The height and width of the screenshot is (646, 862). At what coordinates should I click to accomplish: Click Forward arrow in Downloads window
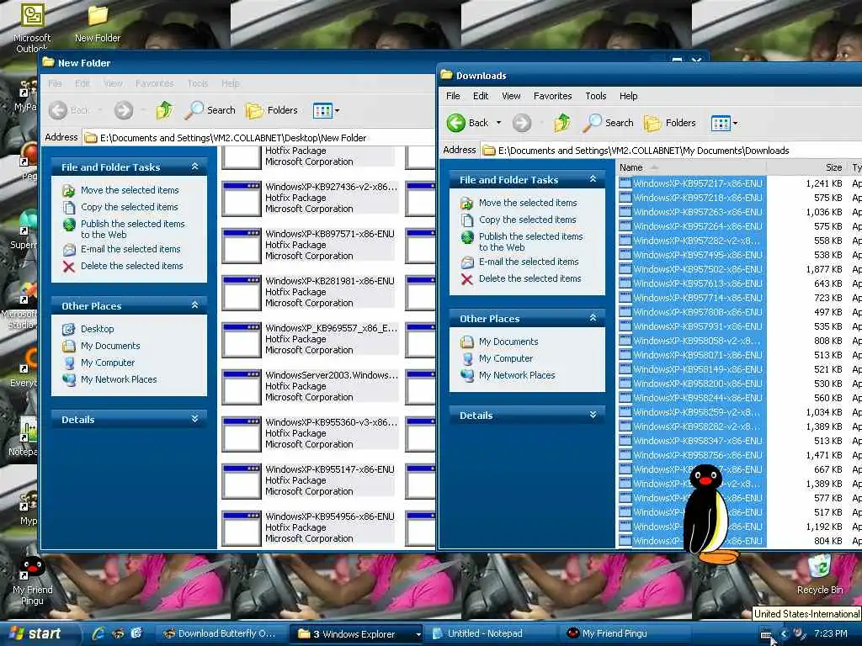522,123
